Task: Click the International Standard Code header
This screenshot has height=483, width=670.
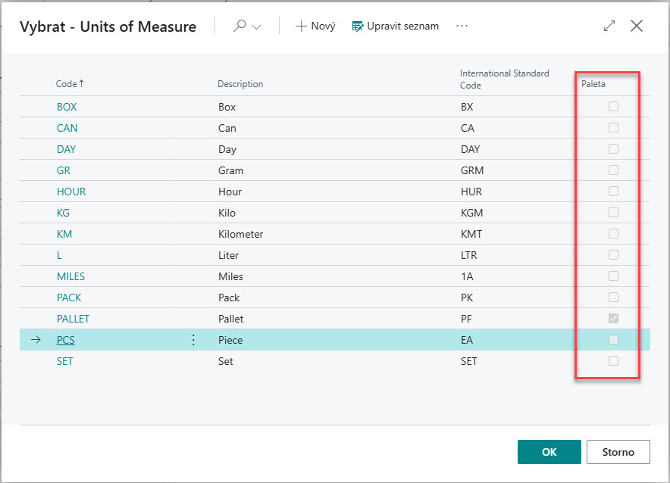Action: (504, 79)
